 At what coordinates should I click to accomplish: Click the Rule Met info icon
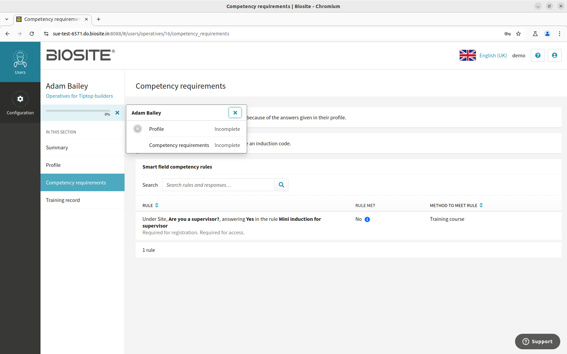click(367, 219)
